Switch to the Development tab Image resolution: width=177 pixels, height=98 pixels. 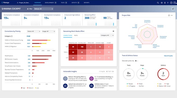pyautogui.click(x=51, y=3)
